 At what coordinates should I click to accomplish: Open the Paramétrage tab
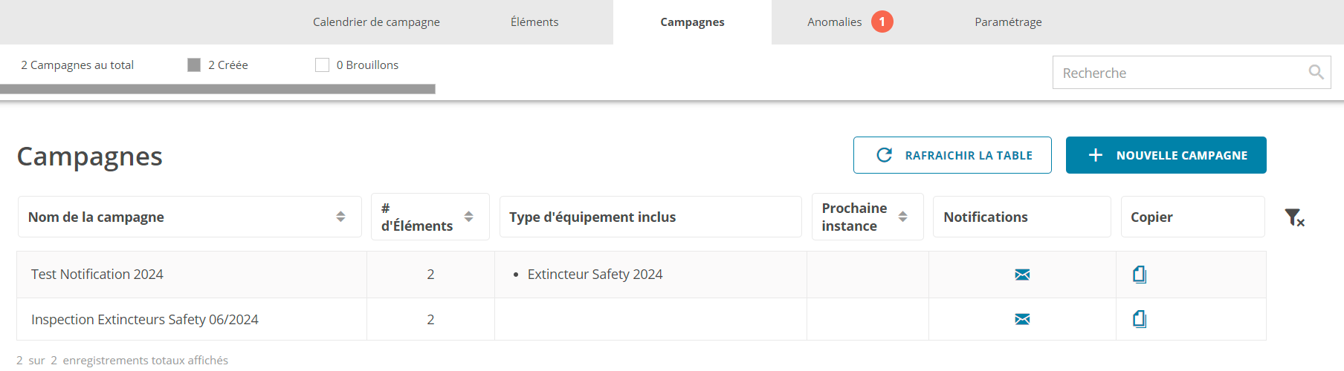click(x=1008, y=22)
